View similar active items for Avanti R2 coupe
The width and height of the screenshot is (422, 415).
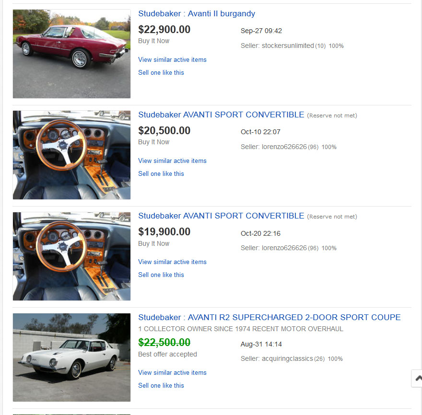(172, 373)
